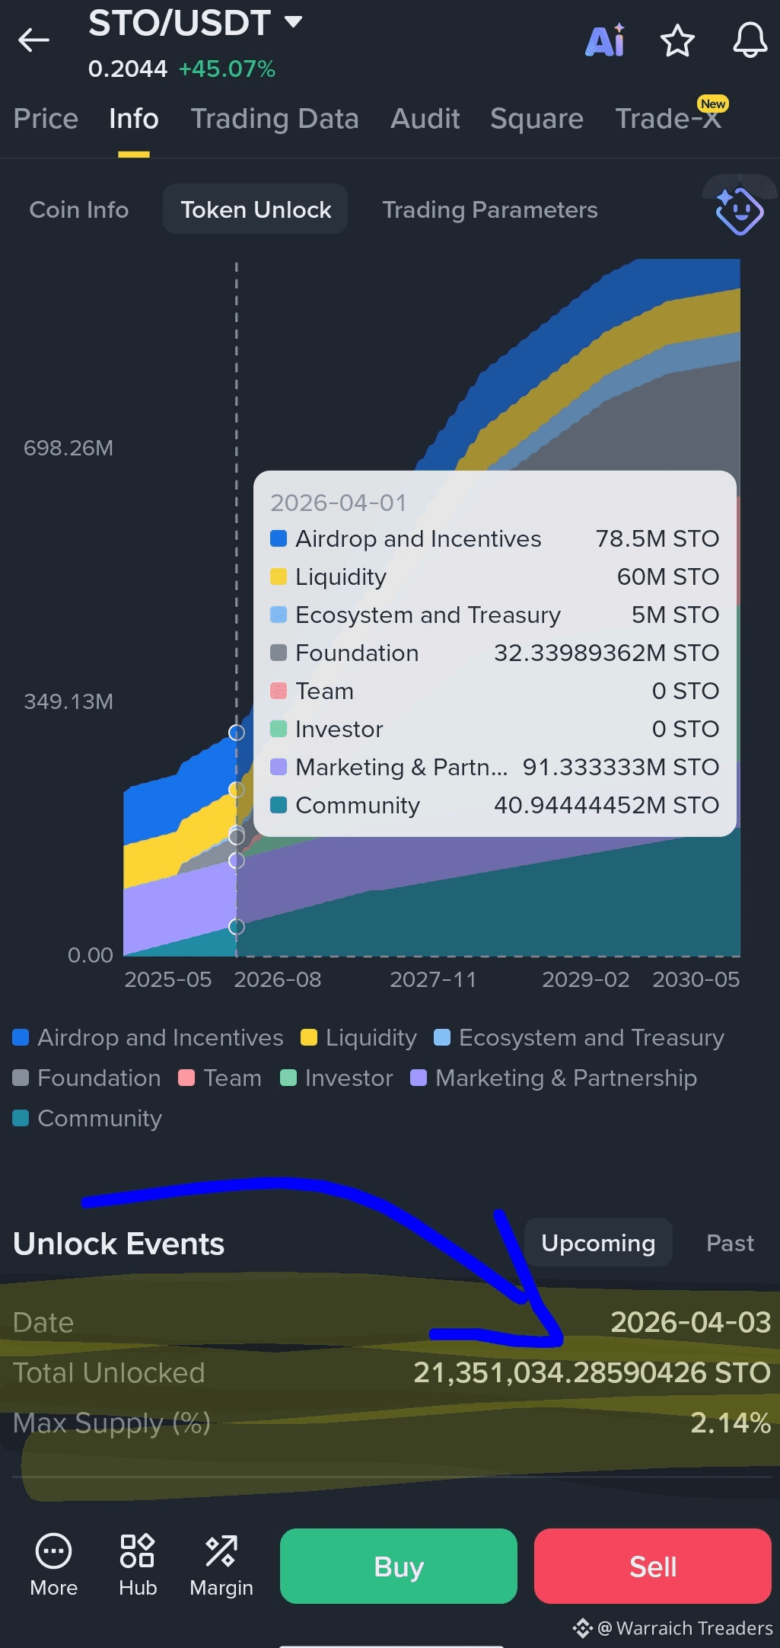Tap the green Buy button
Viewport: 780px width, 1648px height.
399,1566
